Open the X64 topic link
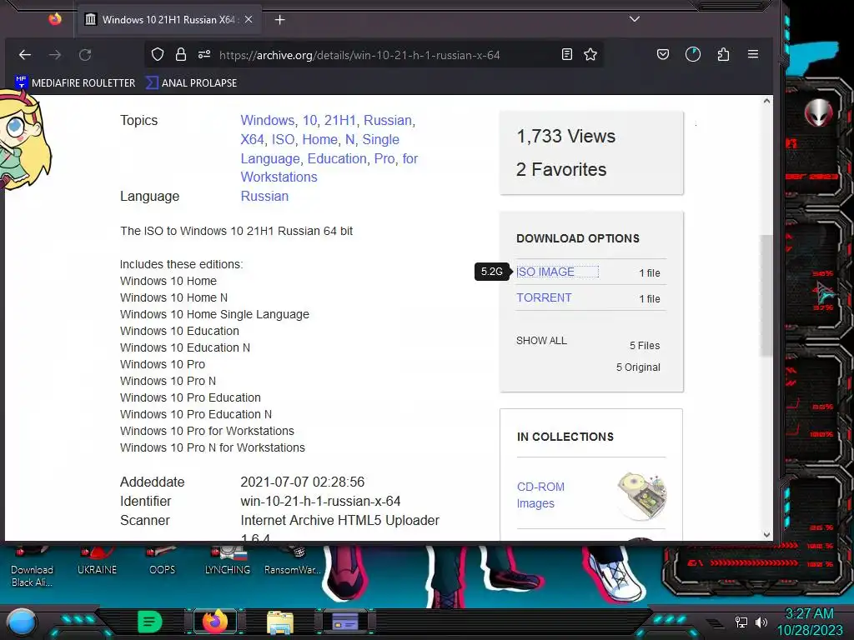Screen dimensions: 854x640 [x=252, y=139]
